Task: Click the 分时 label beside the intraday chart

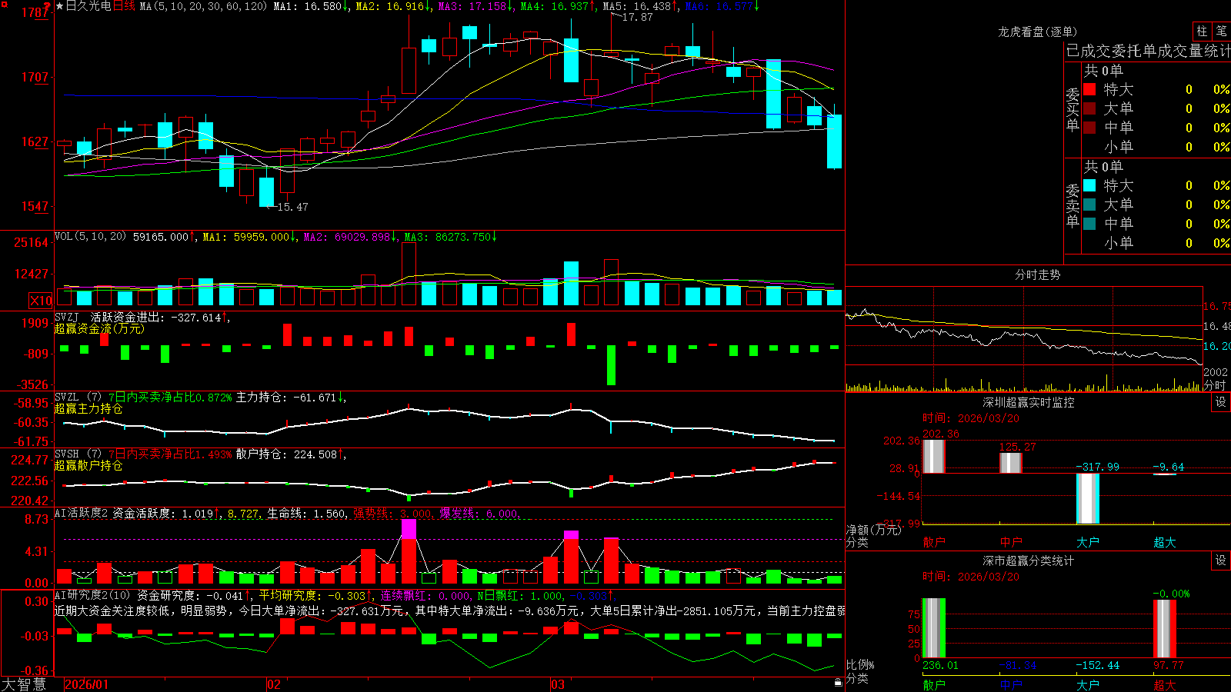Action: (x=1215, y=385)
